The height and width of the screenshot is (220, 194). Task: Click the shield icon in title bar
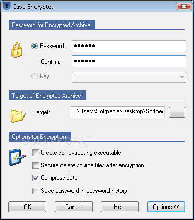pos(7,7)
